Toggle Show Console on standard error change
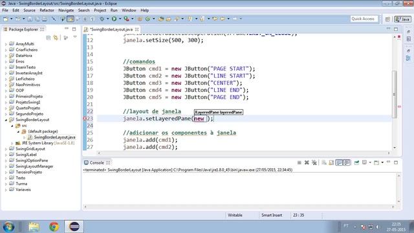This screenshot has width=414, height=233. click(x=347, y=162)
